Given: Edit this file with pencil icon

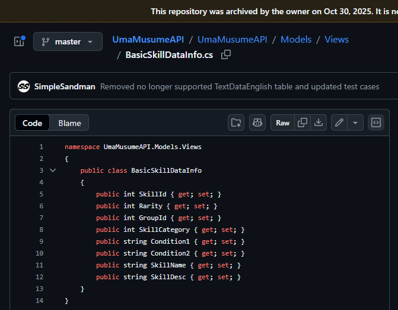Looking at the screenshot, I should (x=339, y=123).
